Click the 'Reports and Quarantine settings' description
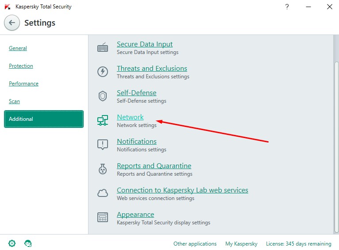Image resolution: width=339 pixels, height=250 pixels. (x=154, y=174)
